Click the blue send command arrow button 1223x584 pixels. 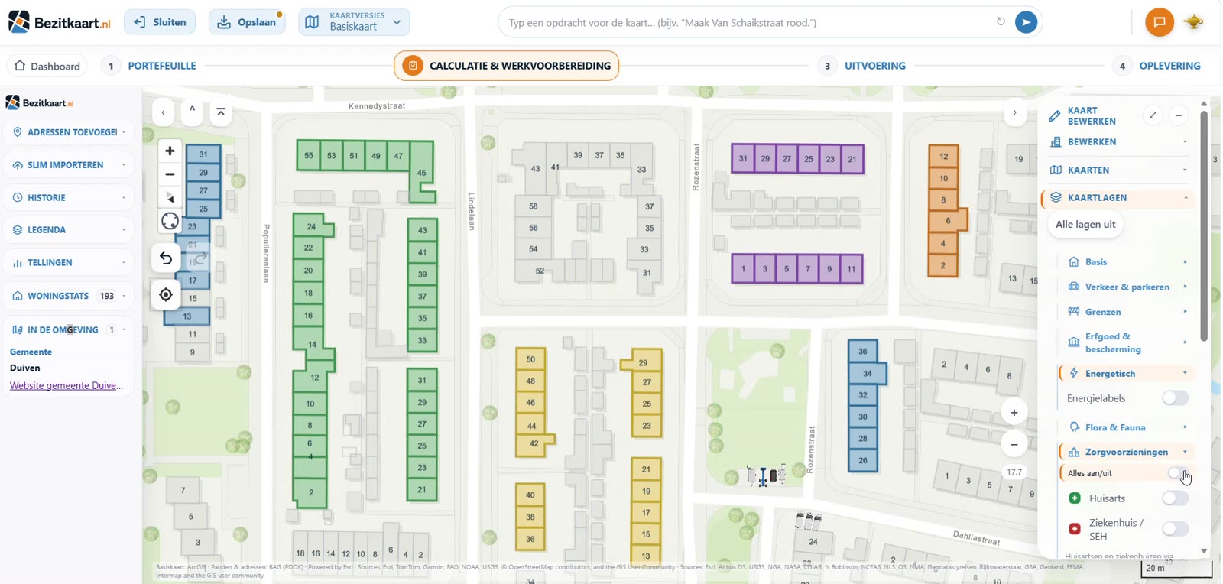pos(1026,22)
